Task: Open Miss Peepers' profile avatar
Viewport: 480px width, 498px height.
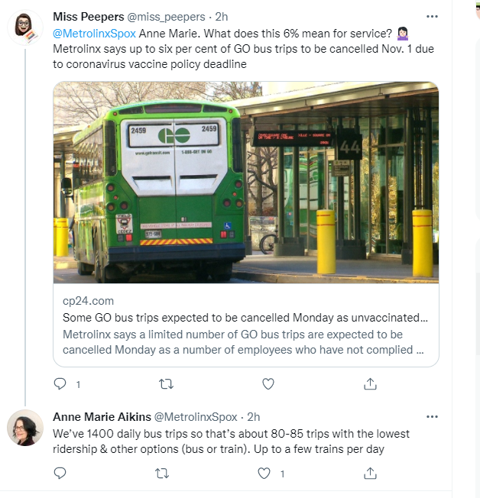Action: tap(25, 29)
